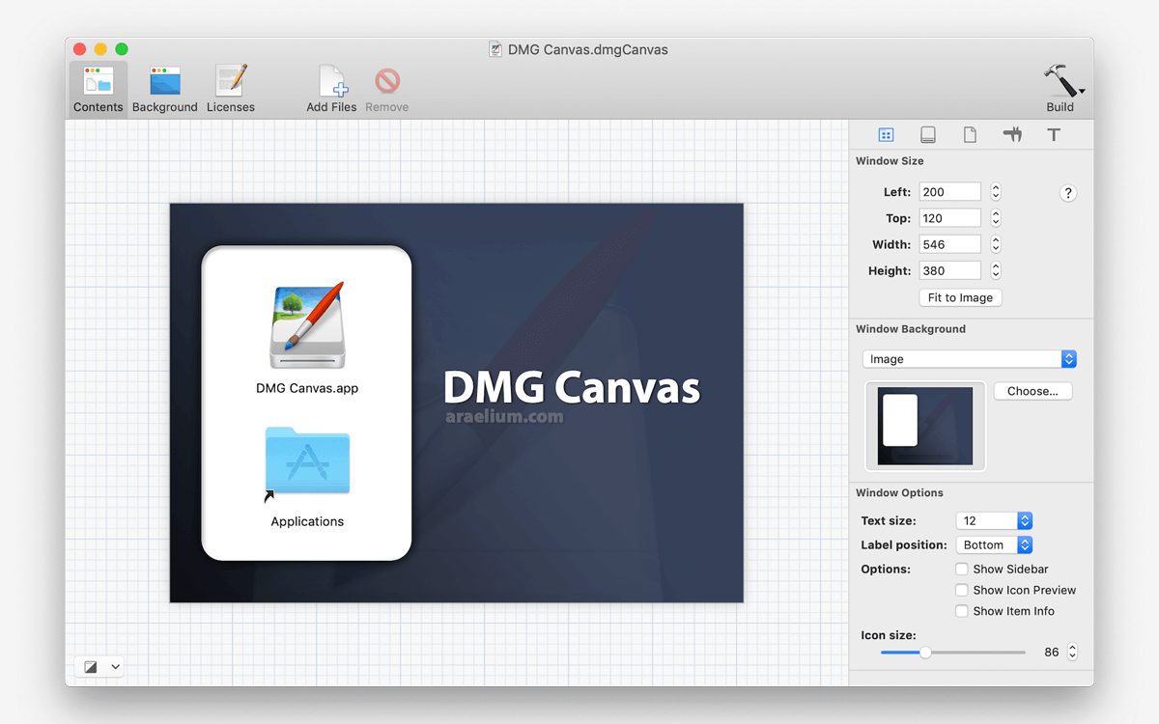Click the Icon size slider handle

click(x=925, y=653)
